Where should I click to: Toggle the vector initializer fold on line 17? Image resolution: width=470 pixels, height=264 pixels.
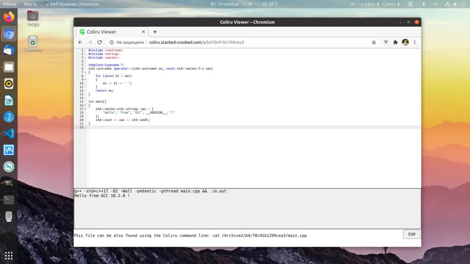(x=85, y=109)
